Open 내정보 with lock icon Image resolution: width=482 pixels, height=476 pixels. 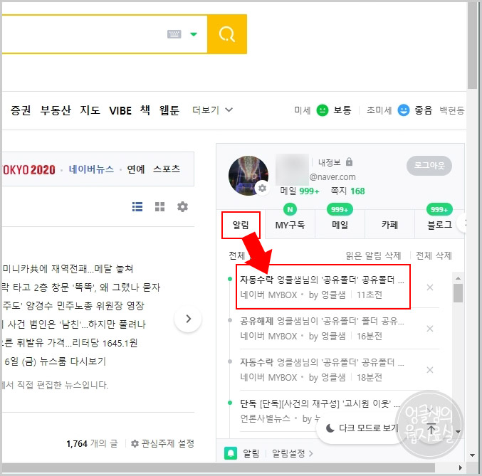pyautogui.click(x=335, y=162)
